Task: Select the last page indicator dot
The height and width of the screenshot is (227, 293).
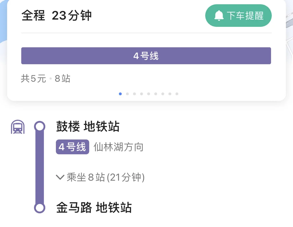Action: tap(177, 94)
